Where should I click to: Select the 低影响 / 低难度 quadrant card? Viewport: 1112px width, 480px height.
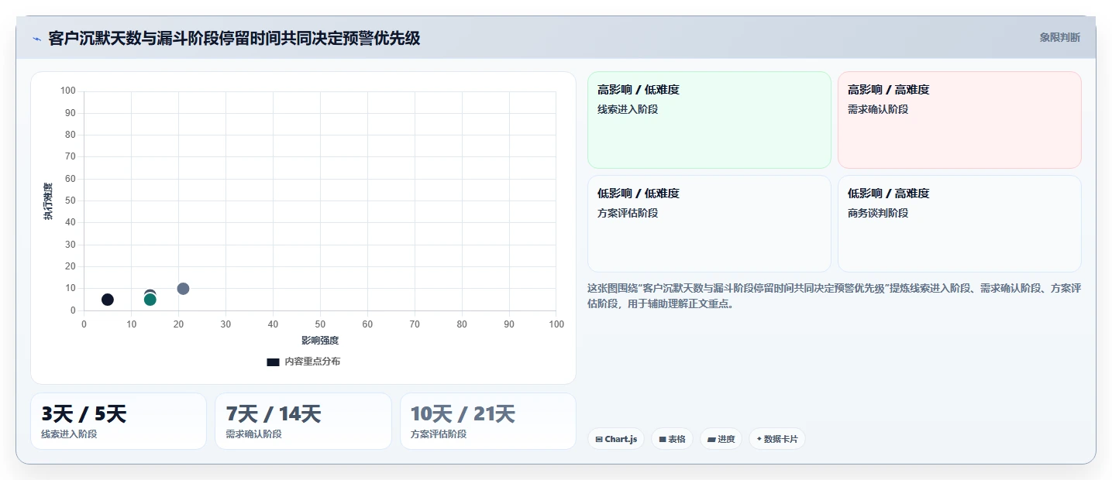click(709, 224)
